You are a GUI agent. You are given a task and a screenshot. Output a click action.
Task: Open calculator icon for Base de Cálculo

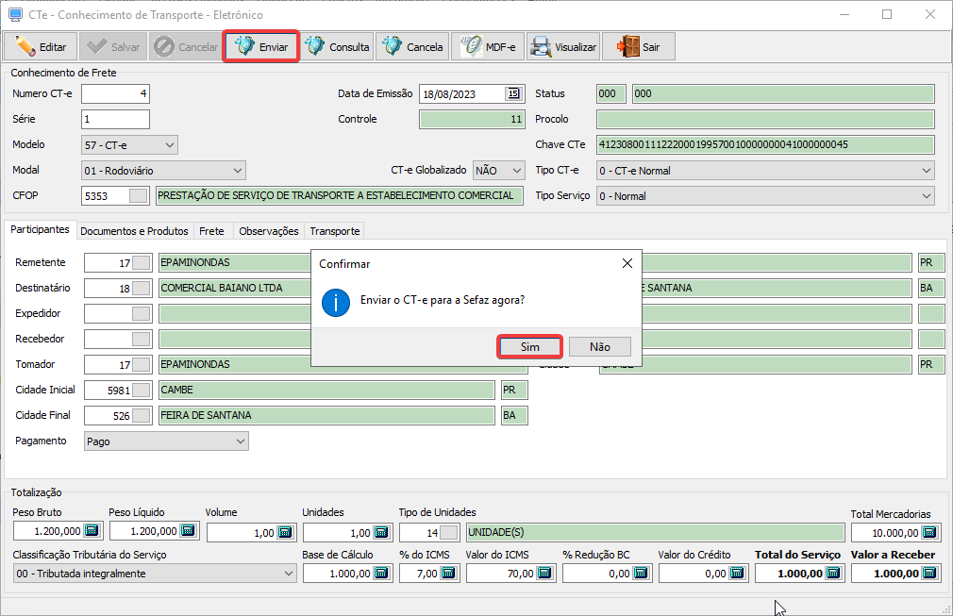pos(381,574)
